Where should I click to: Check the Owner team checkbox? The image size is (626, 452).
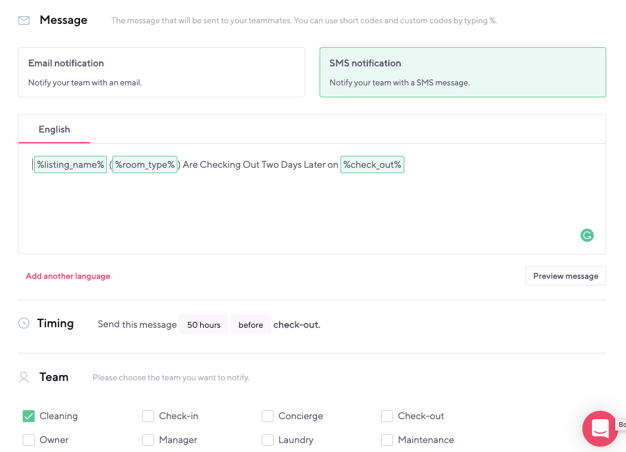point(29,440)
